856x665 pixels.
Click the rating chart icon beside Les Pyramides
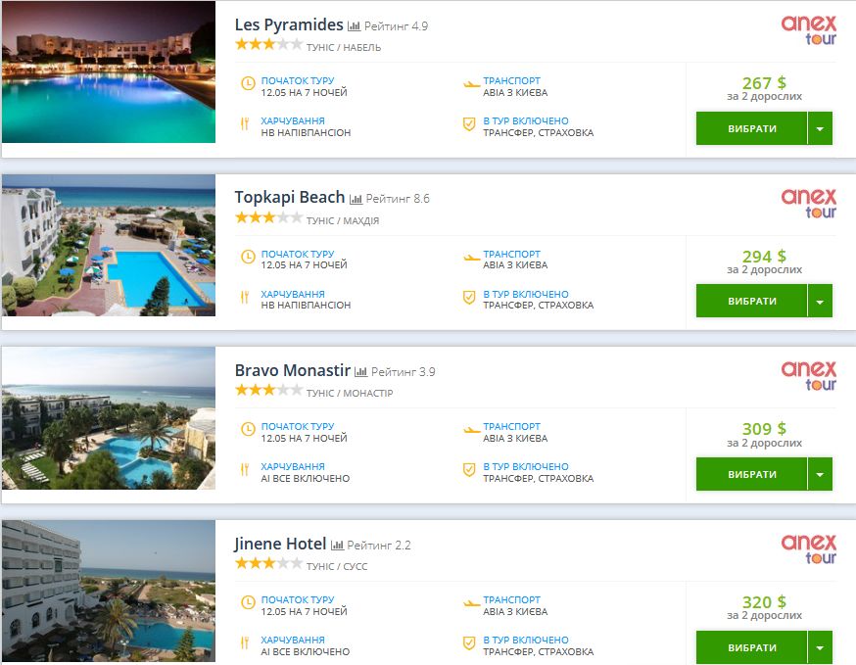(355, 26)
